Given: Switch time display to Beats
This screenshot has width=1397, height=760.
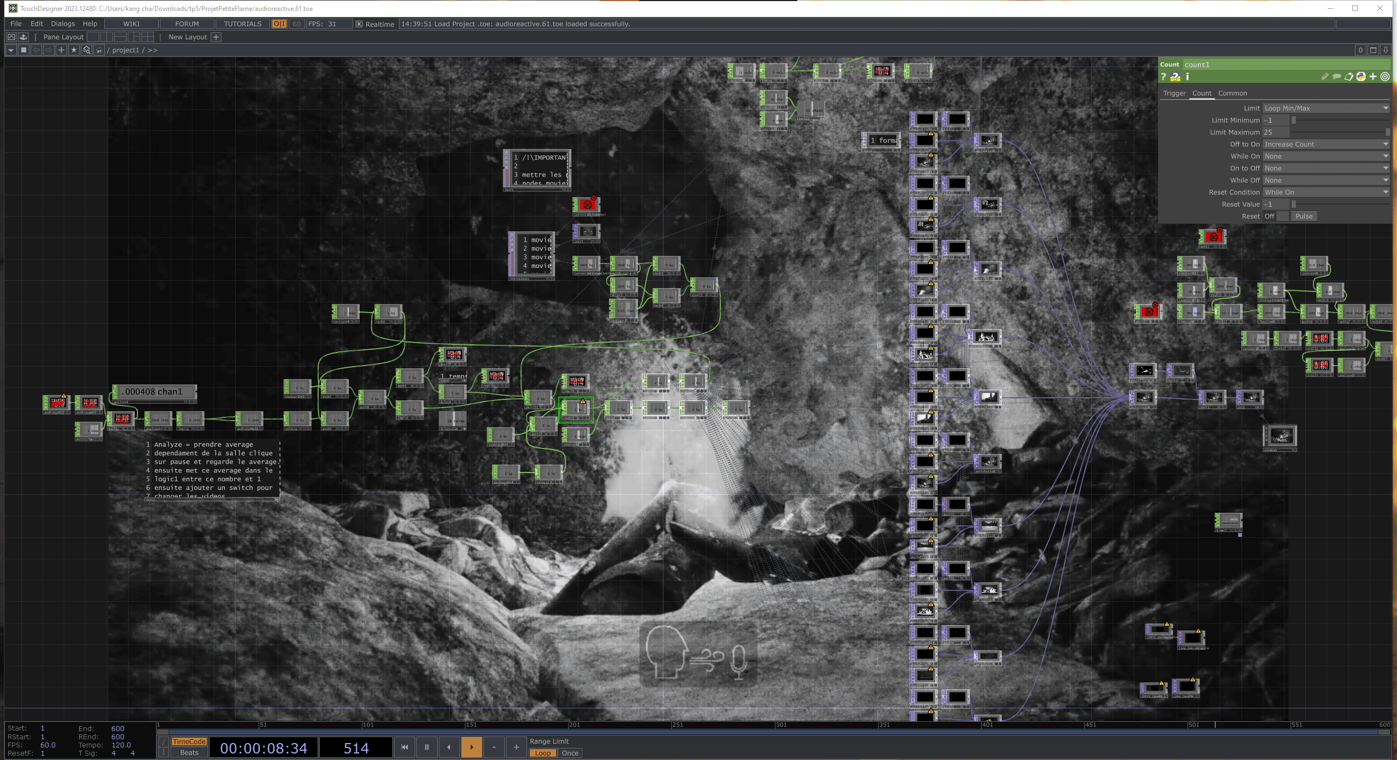Looking at the screenshot, I should click(x=189, y=752).
